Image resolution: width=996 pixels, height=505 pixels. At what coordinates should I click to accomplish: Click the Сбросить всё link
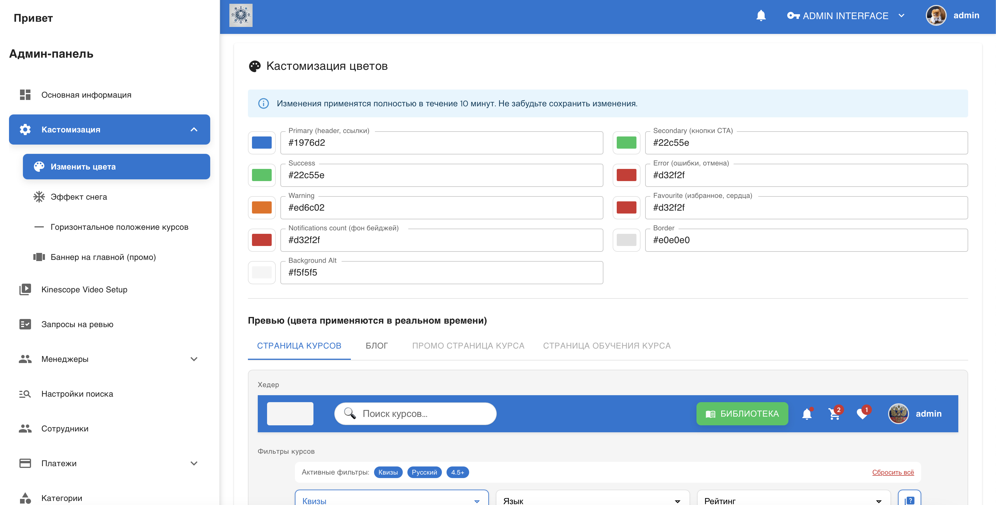(893, 472)
